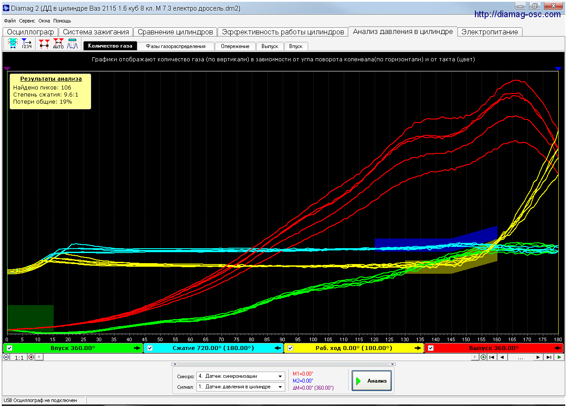
Task: Open the Выпуск subtab
Action: (x=270, y=46)
